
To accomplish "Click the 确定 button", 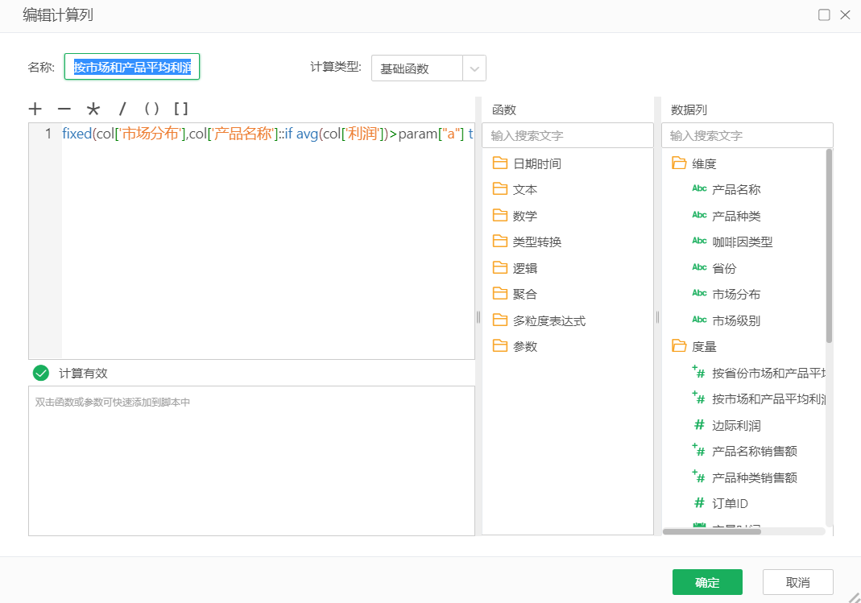I will pos(706,582).
